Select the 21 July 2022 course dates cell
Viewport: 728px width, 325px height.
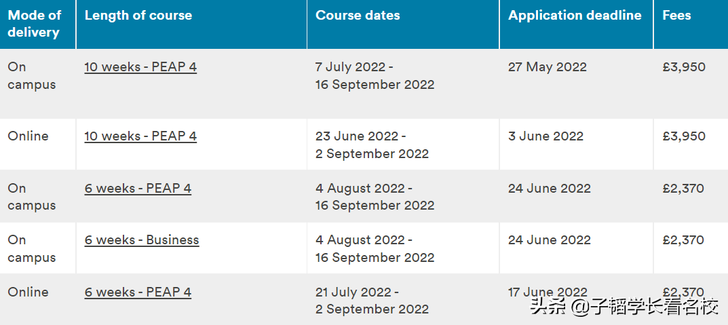click(x=372, y=301)
